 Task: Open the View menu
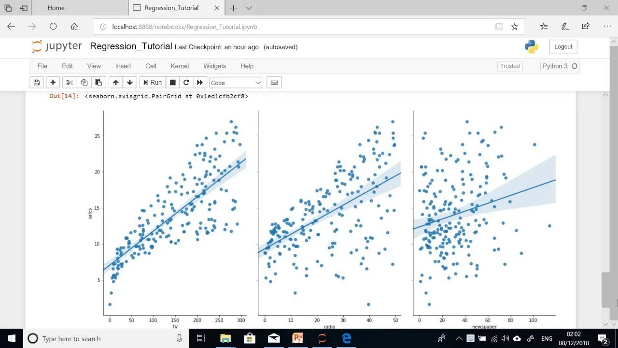click(x=94, y=66)
